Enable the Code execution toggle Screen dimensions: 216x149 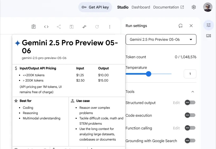pyautogui.click(x=190, y=115)
